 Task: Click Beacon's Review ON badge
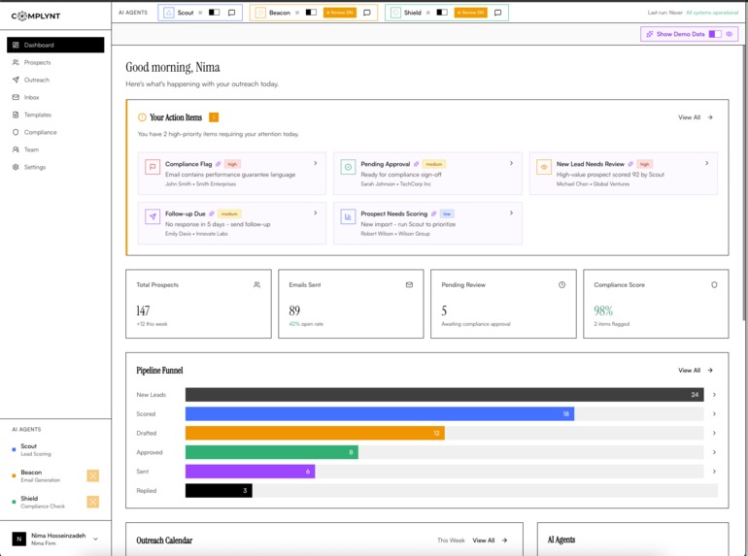coord(340,13)
